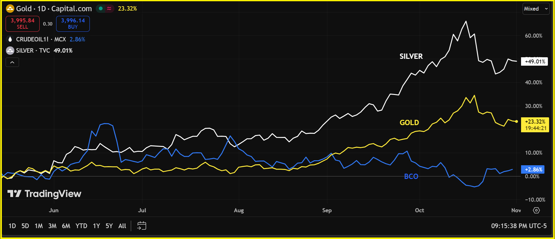
Task: Click the crude oil droplet icon
Action: point(10,39)
